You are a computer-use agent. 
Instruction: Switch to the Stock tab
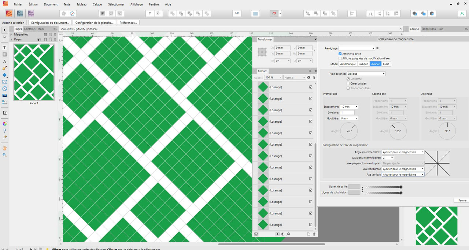pyautogui.click(x=41, y=29)
